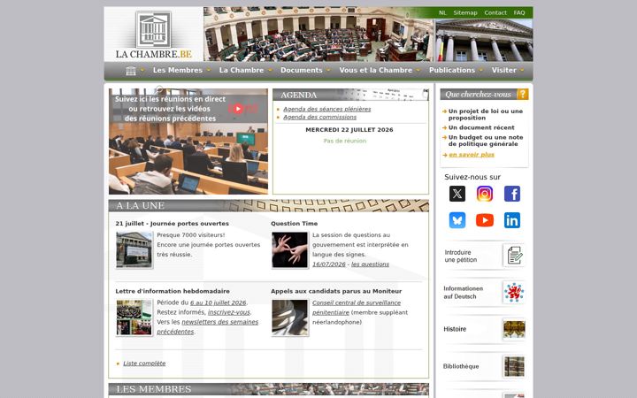The height and width of the screenshot is (398, 637).
Task: Open the Instagram social icon
Action: [x=485, y=194]
